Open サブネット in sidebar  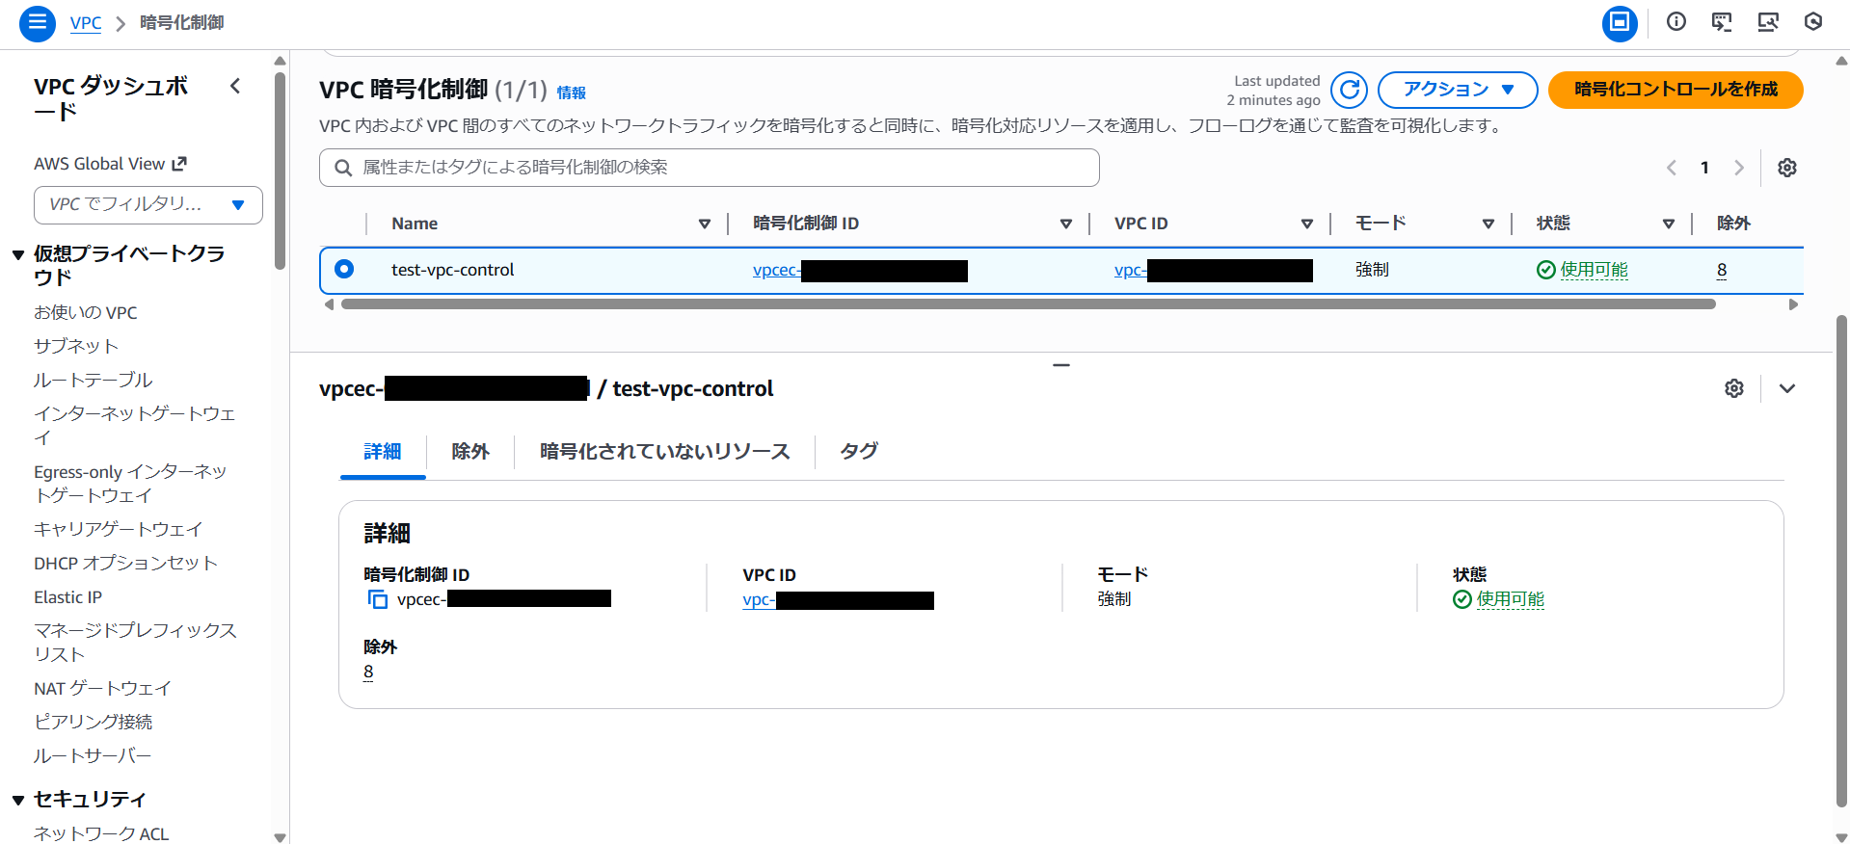(x=76, y=346)
